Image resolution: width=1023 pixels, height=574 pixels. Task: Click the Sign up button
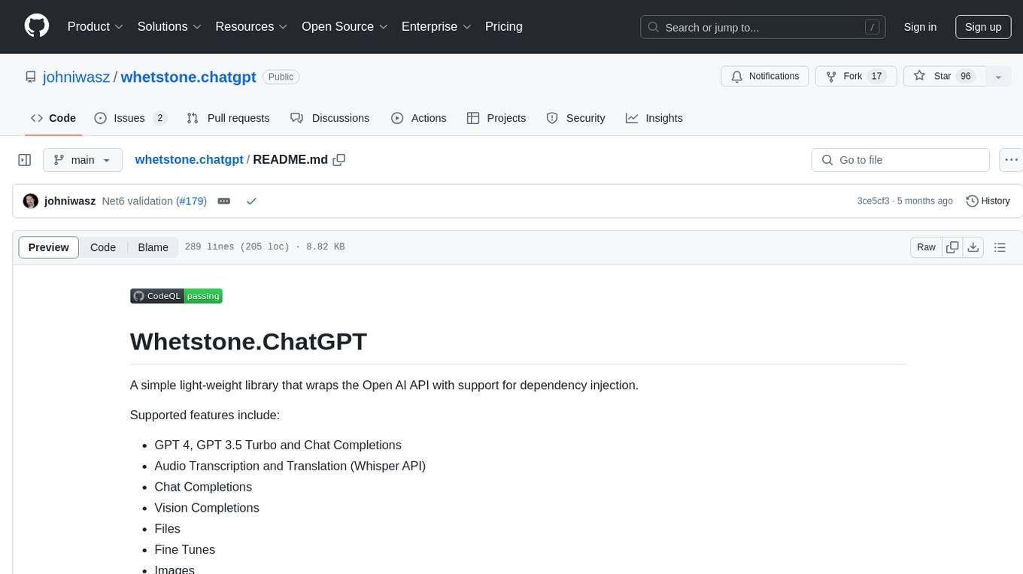[x=983, y=27]
